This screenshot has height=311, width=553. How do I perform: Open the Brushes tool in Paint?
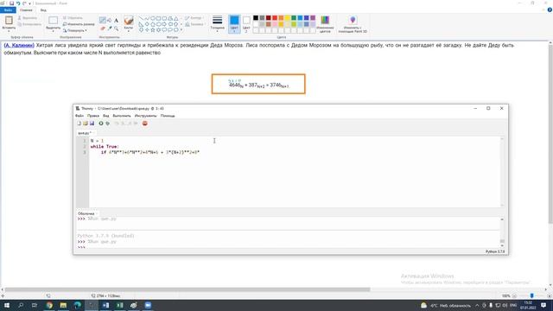pyautogui.click(x=129, y=22)
